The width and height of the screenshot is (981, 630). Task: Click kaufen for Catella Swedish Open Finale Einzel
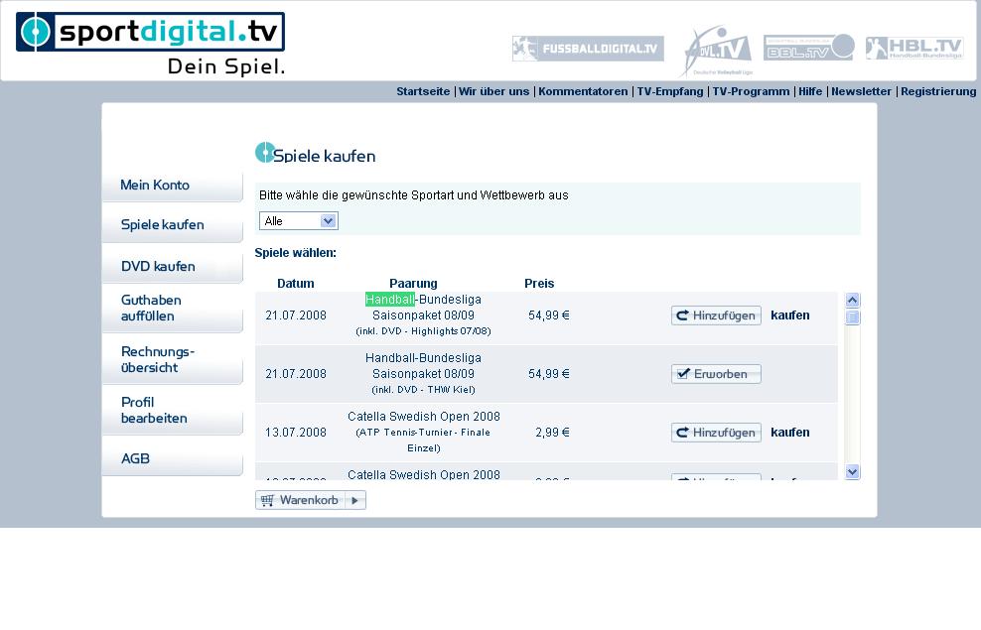pos(789,433)
